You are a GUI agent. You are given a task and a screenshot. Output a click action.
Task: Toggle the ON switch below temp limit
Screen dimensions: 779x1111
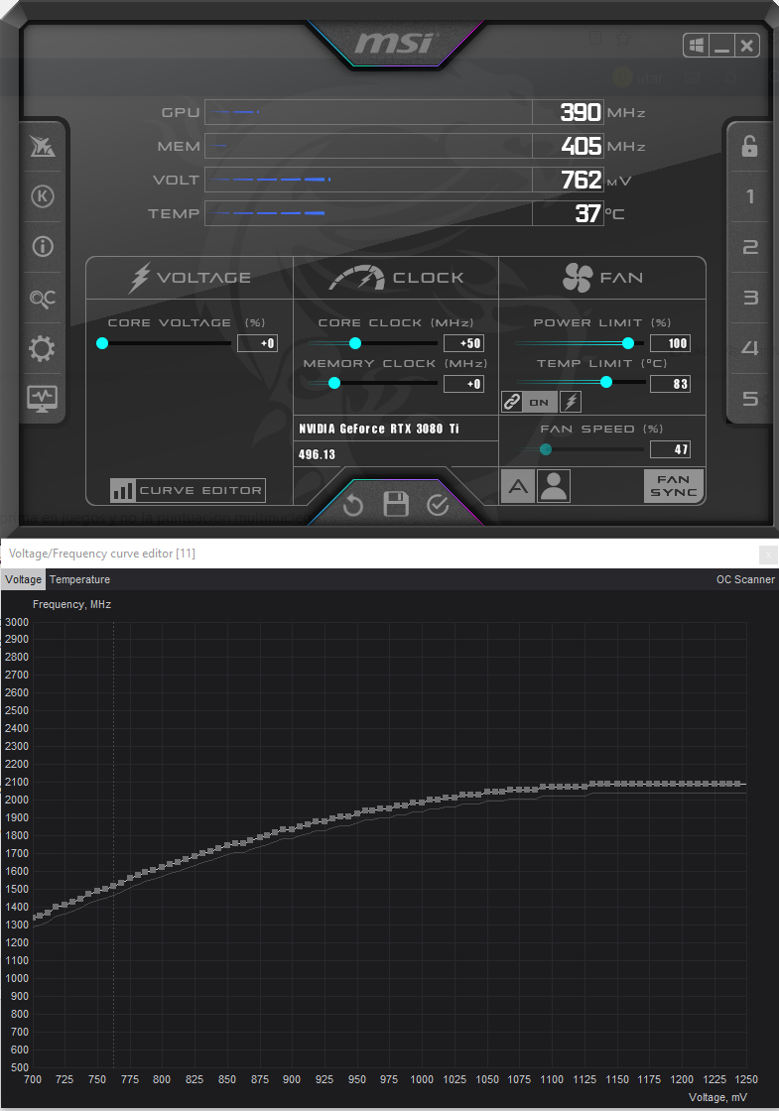click(540, 402)
